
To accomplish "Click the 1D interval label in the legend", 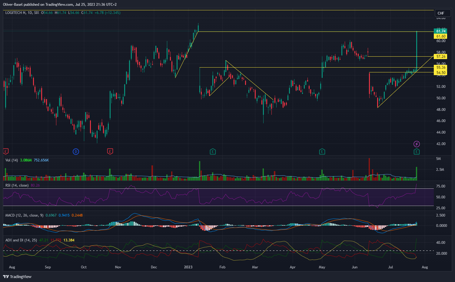I will tap(30, 13).
